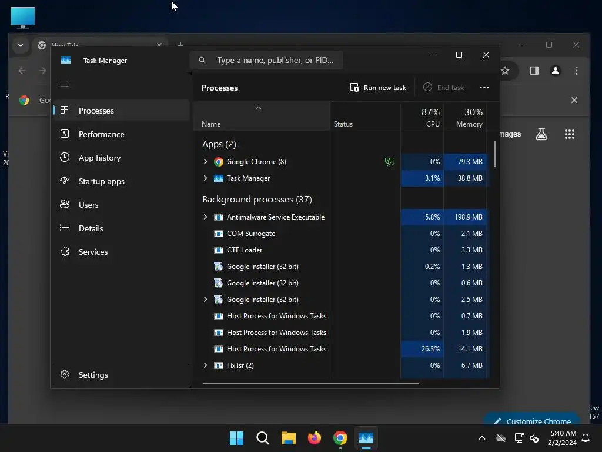Toggle Chrome's side panel icon
Screen dimensions: 602x452
point(534,71)
